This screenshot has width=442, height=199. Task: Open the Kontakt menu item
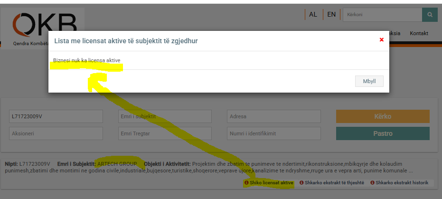coord(419,33)
